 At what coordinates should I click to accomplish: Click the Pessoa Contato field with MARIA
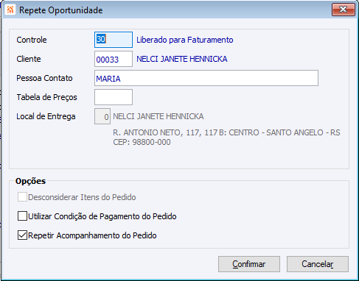(206, 78)
